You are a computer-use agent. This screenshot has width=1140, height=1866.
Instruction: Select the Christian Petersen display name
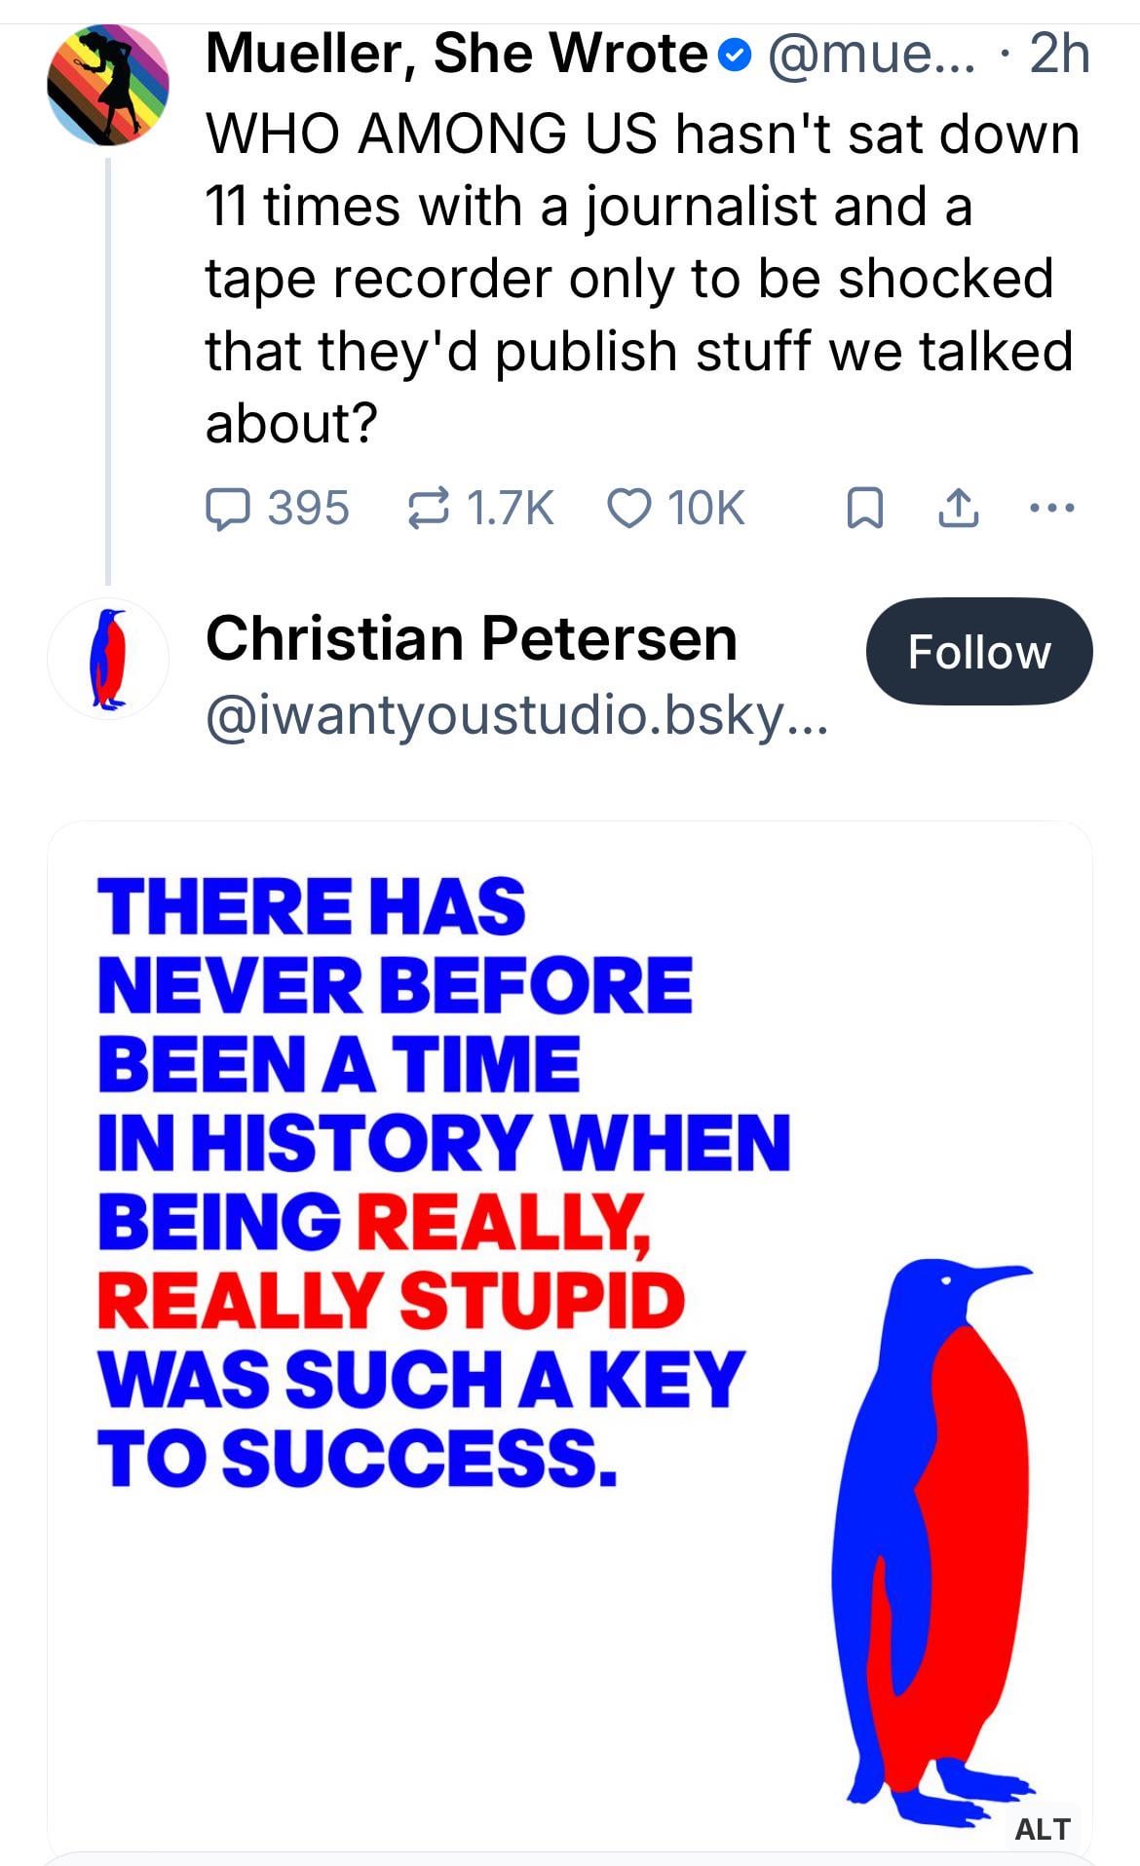click(471, 639)
